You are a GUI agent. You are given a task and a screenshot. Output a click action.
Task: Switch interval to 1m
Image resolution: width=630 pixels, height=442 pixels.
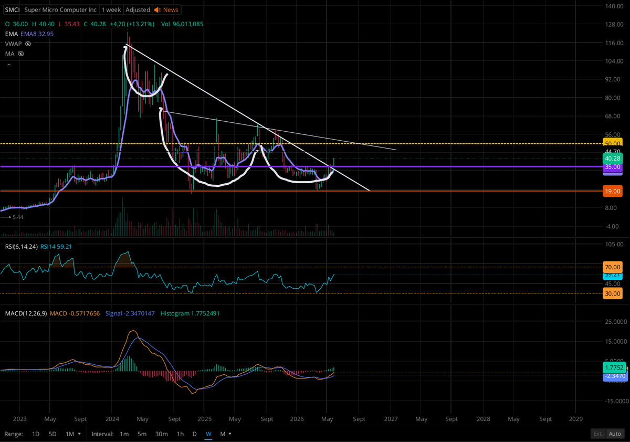pyautogui.click(x=124, y=434)
